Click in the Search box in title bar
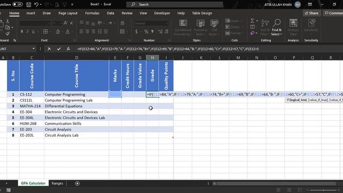The image size is (343, 193). (x=175, y=4)
